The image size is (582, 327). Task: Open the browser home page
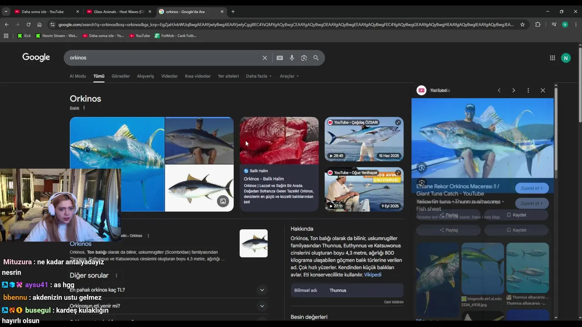(x=39, y=25)
